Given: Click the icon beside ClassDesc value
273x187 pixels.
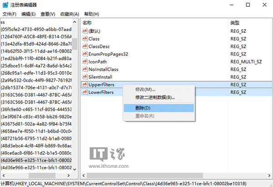Looking at the screenshot, I should point(85,46).
